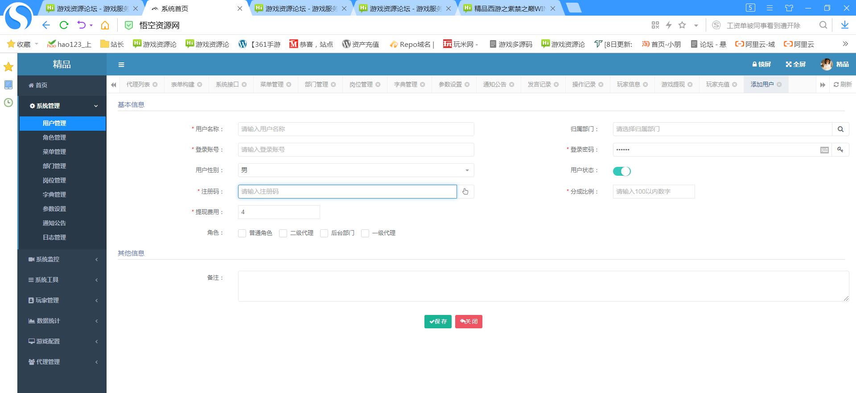Open virtual keyboard icon in password field
This screenshot has height=393, width=856.
click(824, 150)
